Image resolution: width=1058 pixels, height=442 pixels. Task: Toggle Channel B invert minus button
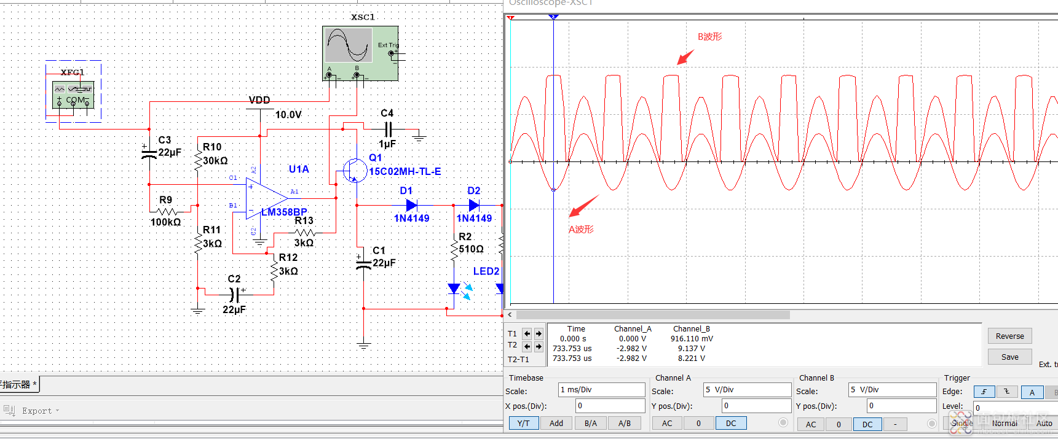tap(895, 424)
